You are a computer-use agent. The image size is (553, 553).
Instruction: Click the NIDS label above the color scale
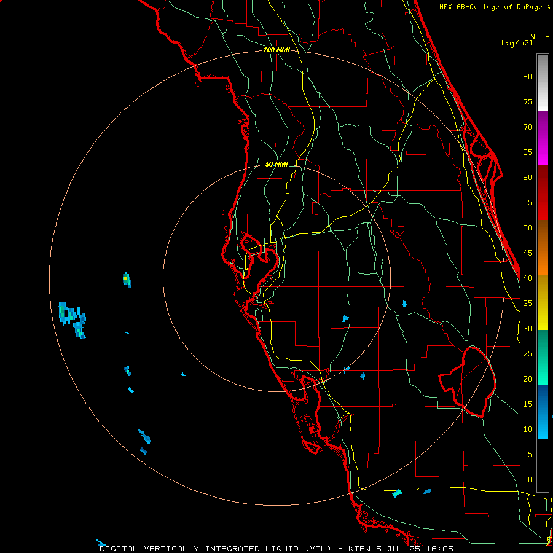click(540, 37)
